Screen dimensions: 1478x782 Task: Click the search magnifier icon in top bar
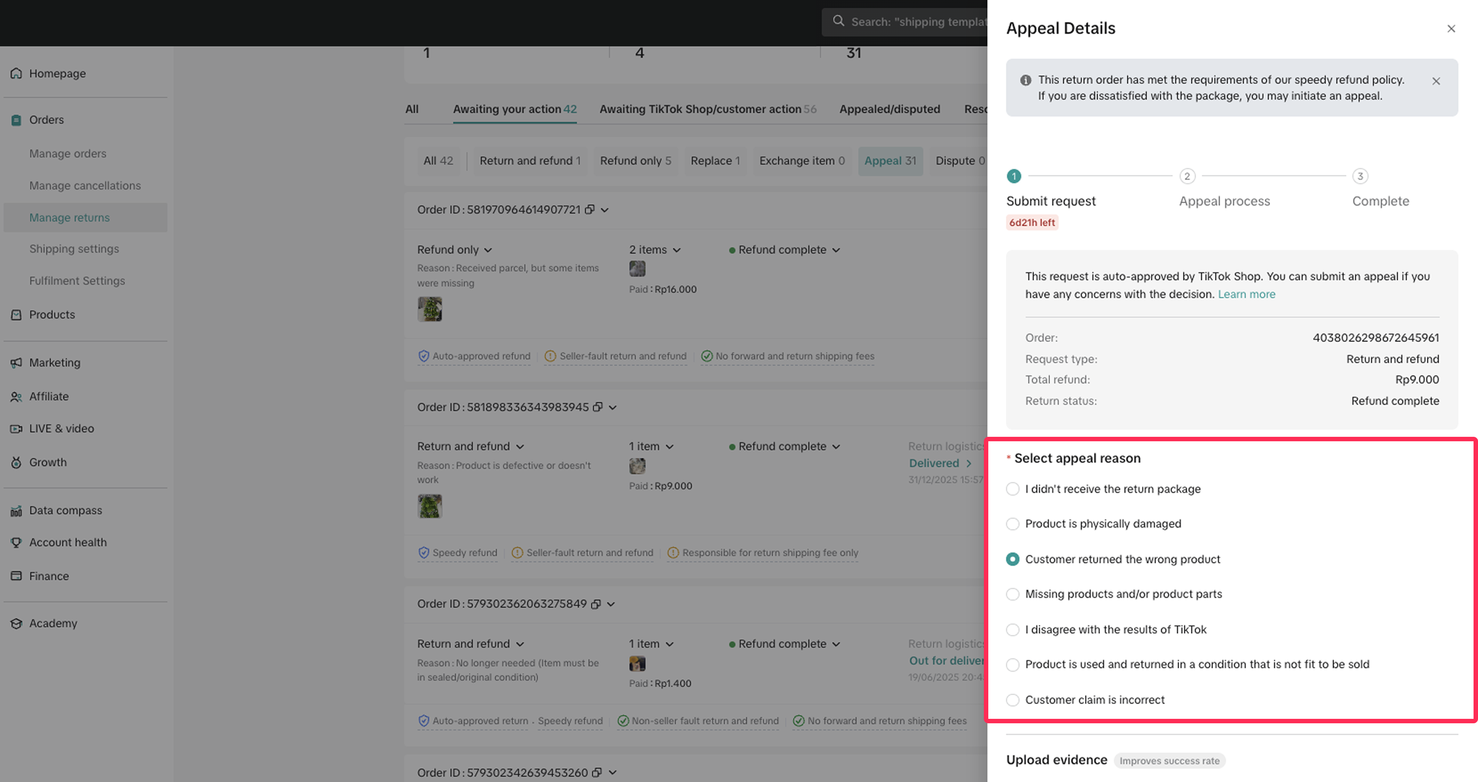[838, 21]
